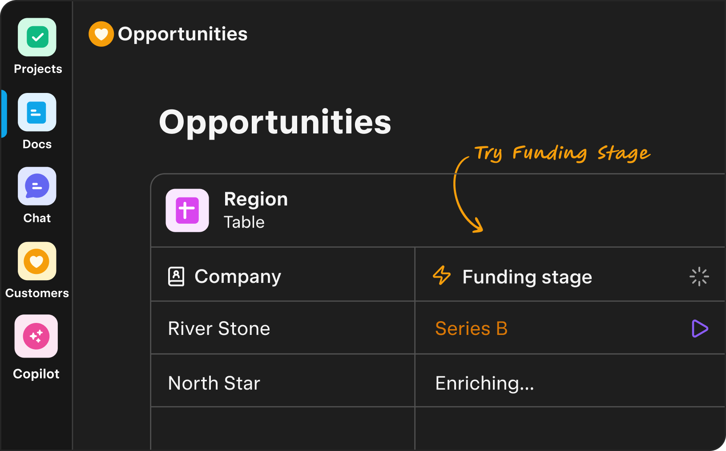
Task: Open the Customers heart icon
Action: [x=37, y=262]
